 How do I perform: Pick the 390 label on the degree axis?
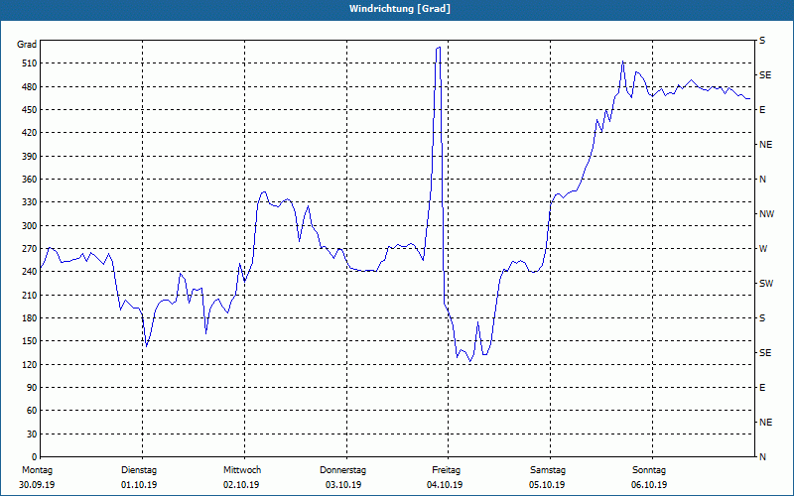click(x=30, y=156)
